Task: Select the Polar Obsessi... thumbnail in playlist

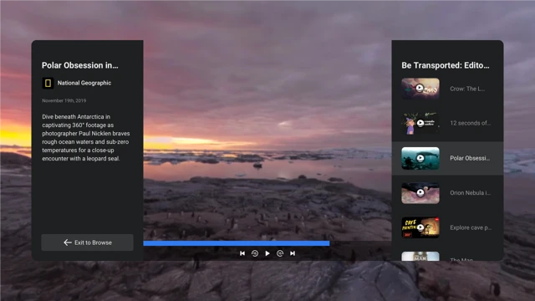Action: (420, 158)
